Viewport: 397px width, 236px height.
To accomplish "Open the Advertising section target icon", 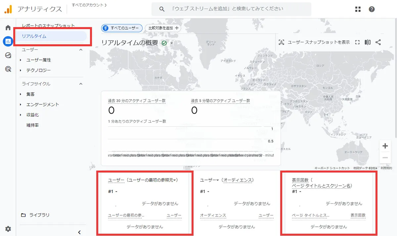I will [8, 69].
